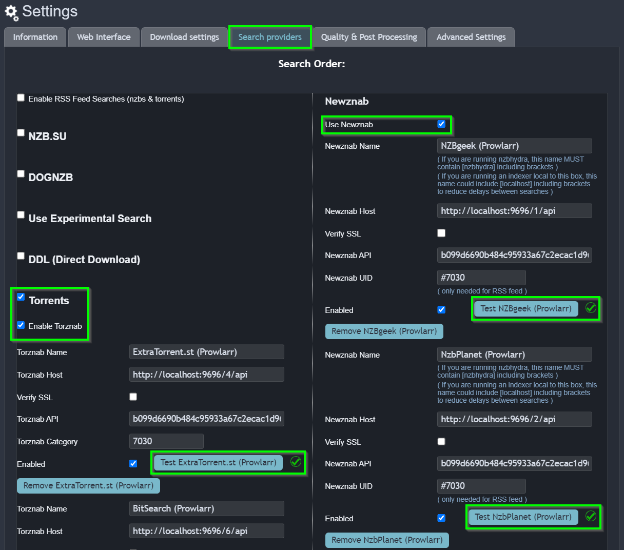Click green checkmark beside Test ExtraTorrent.st

pos(296,462)
